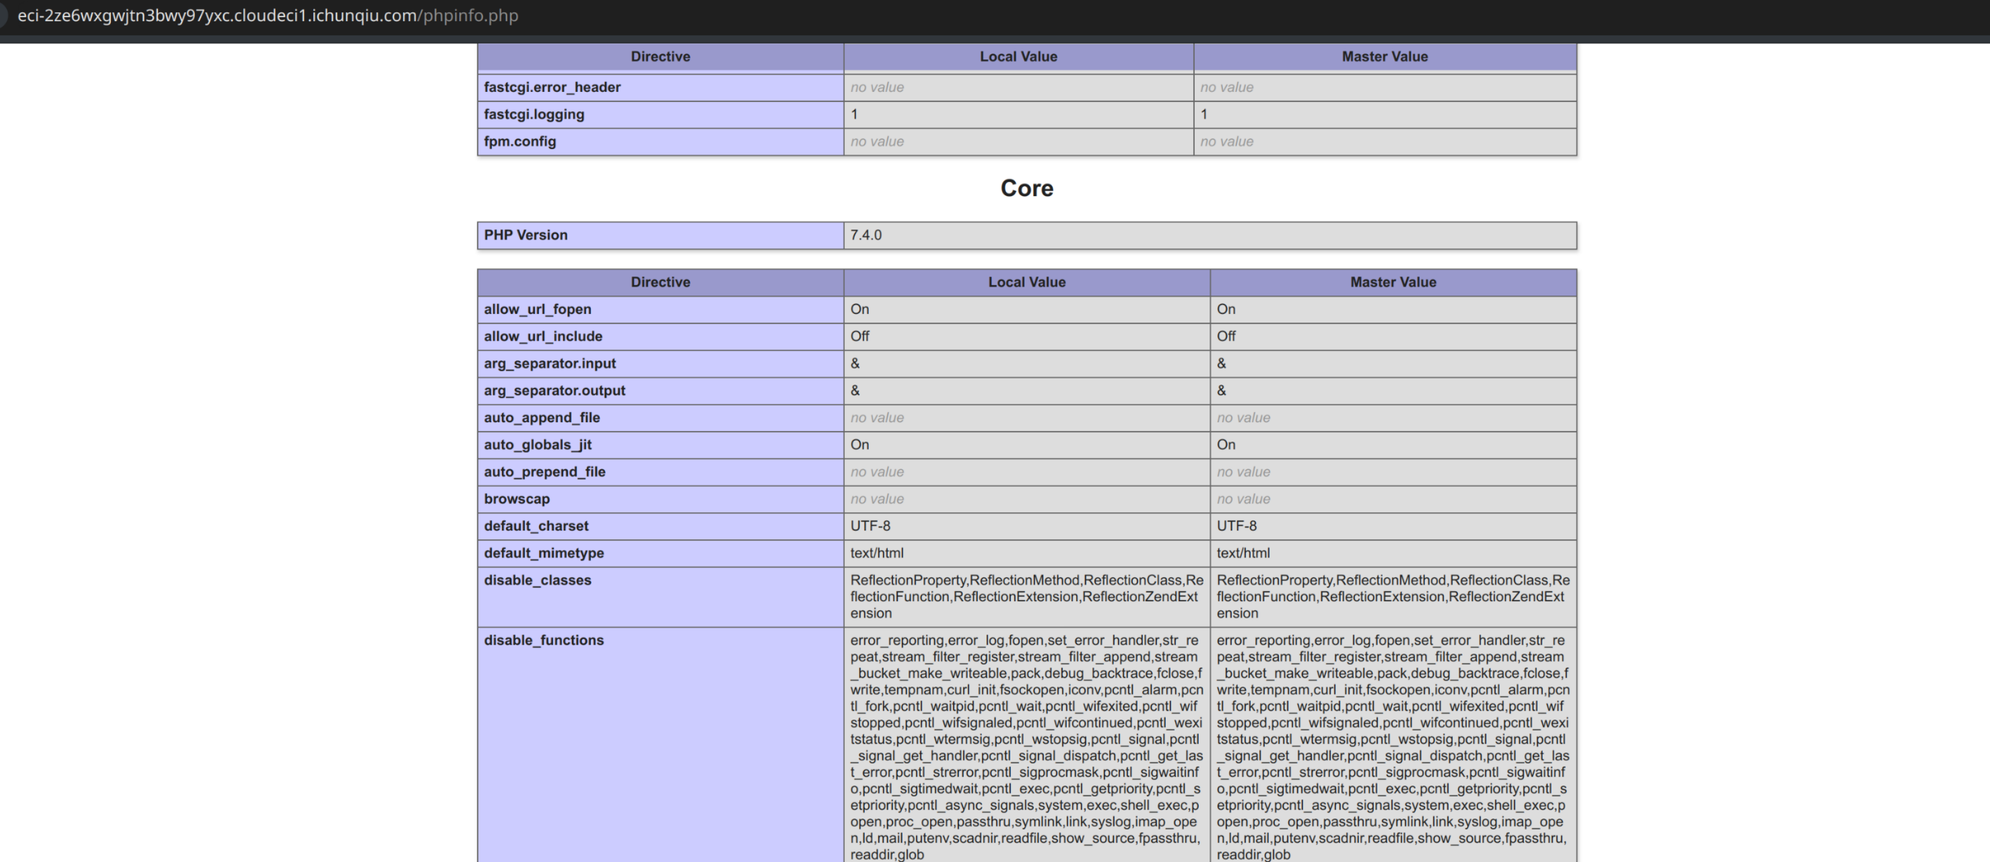Click the '&' master value of arg_separator.output
The image size is (1990, 862).
(1221, 391)
